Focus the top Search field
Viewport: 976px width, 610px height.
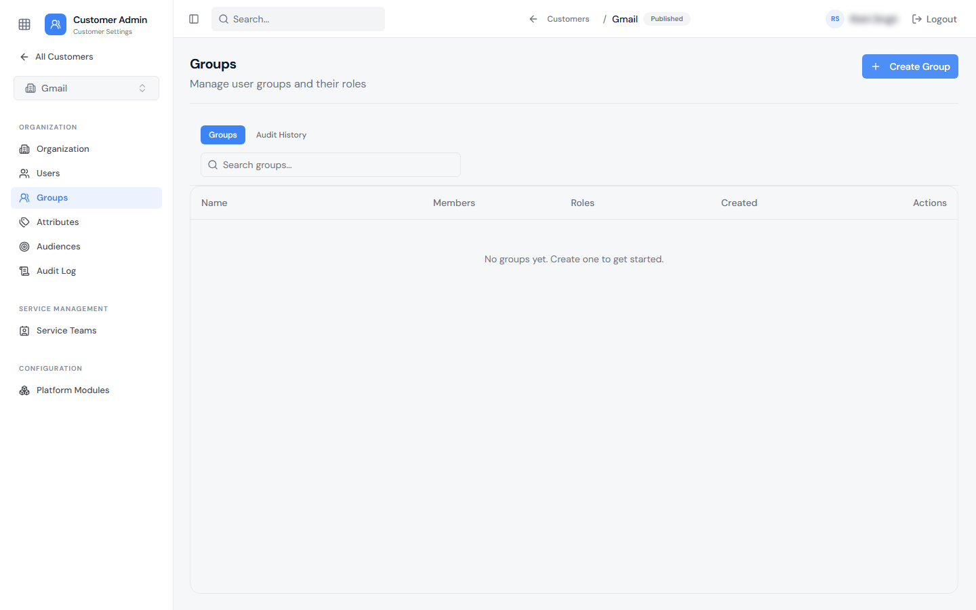point(298,19)
